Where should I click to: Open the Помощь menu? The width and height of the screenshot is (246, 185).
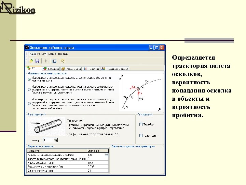[63, 54]
